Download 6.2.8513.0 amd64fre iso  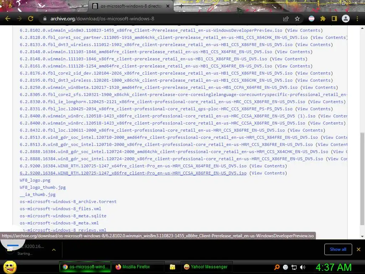(x=169, y=137)
